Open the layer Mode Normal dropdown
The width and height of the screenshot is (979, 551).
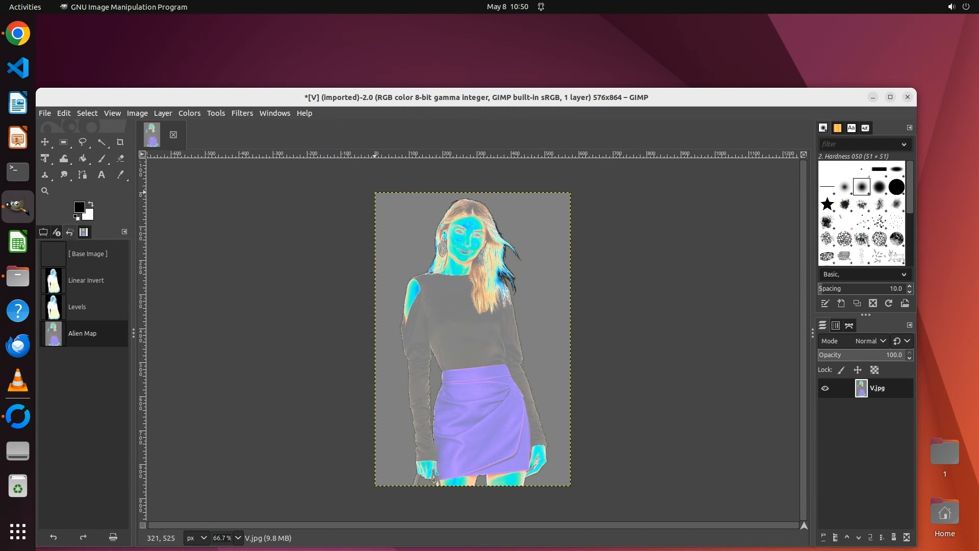pos(871,341)
